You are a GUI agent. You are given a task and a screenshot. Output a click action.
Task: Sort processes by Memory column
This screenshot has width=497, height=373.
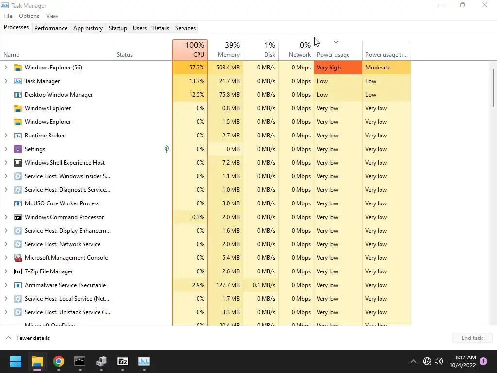225,50
